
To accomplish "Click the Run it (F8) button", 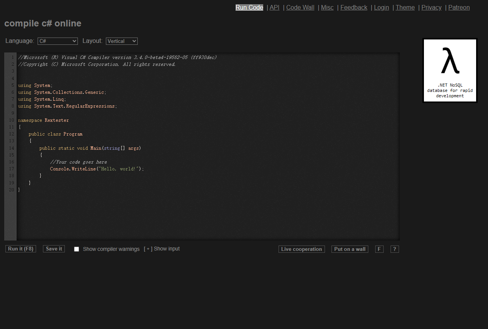I will pyautogui.click(x=21, y=249).
